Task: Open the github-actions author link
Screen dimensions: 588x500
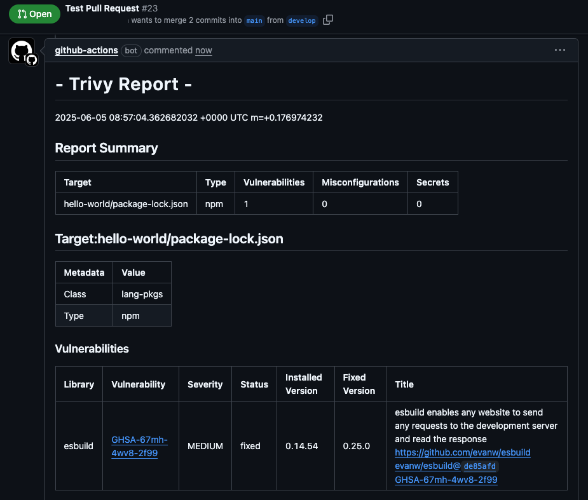Action: coord(86,50)
